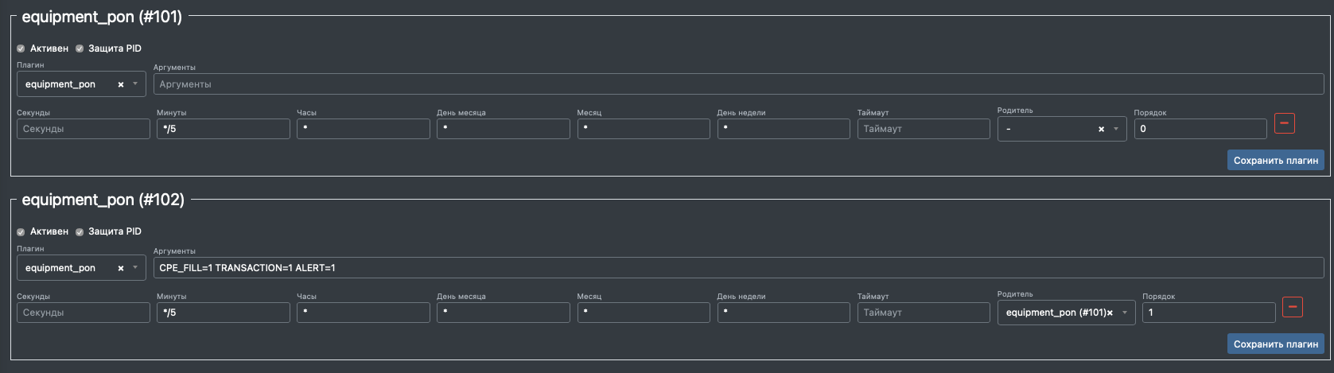
Task: Clear equipment_pon plugin selection in #102
Action: [x=121, y=268]
